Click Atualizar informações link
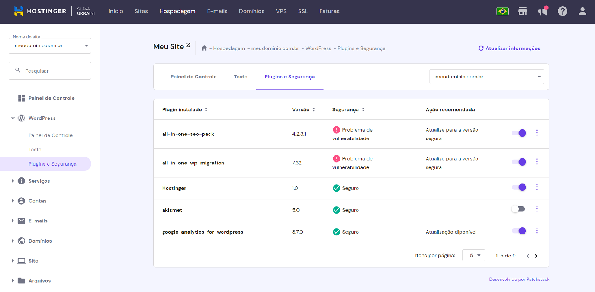Viewport: 595px width, 292px height. [509, 48]
